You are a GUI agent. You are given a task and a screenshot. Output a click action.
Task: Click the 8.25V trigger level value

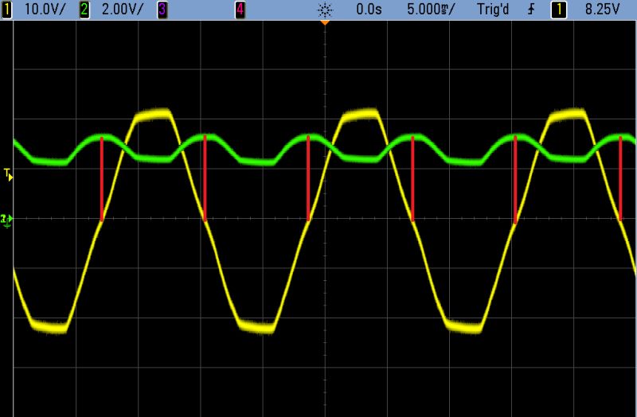pyautogui.click(x=602, y=10)
